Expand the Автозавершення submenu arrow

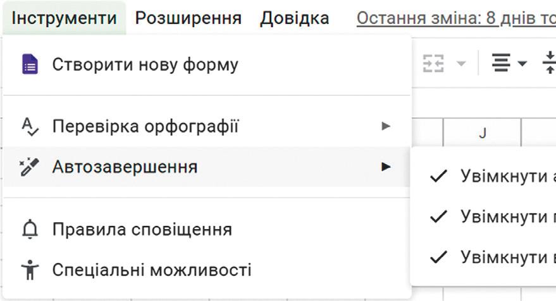click(386, 167)
